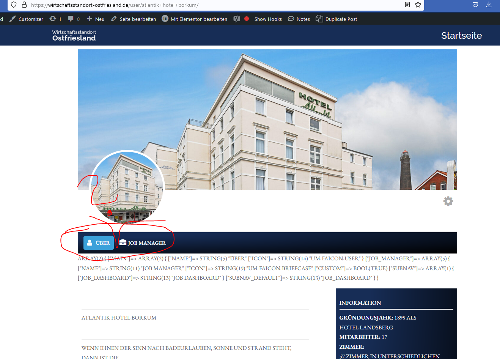
Task: Click Seite bearbeiten link
Action: (x=134, y=19)
